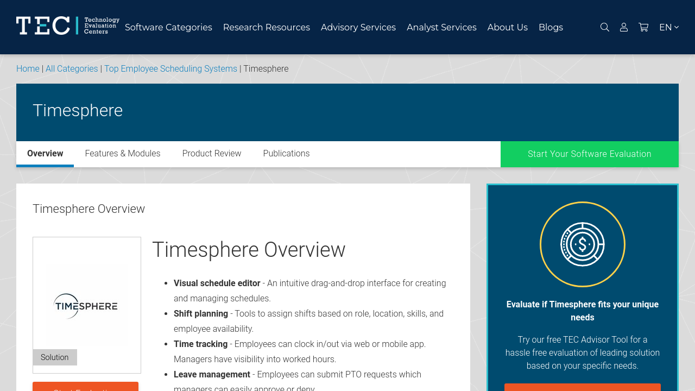Click the Leave management bullet text
Screen dimensions: 695x391
(x=298, y=381)
